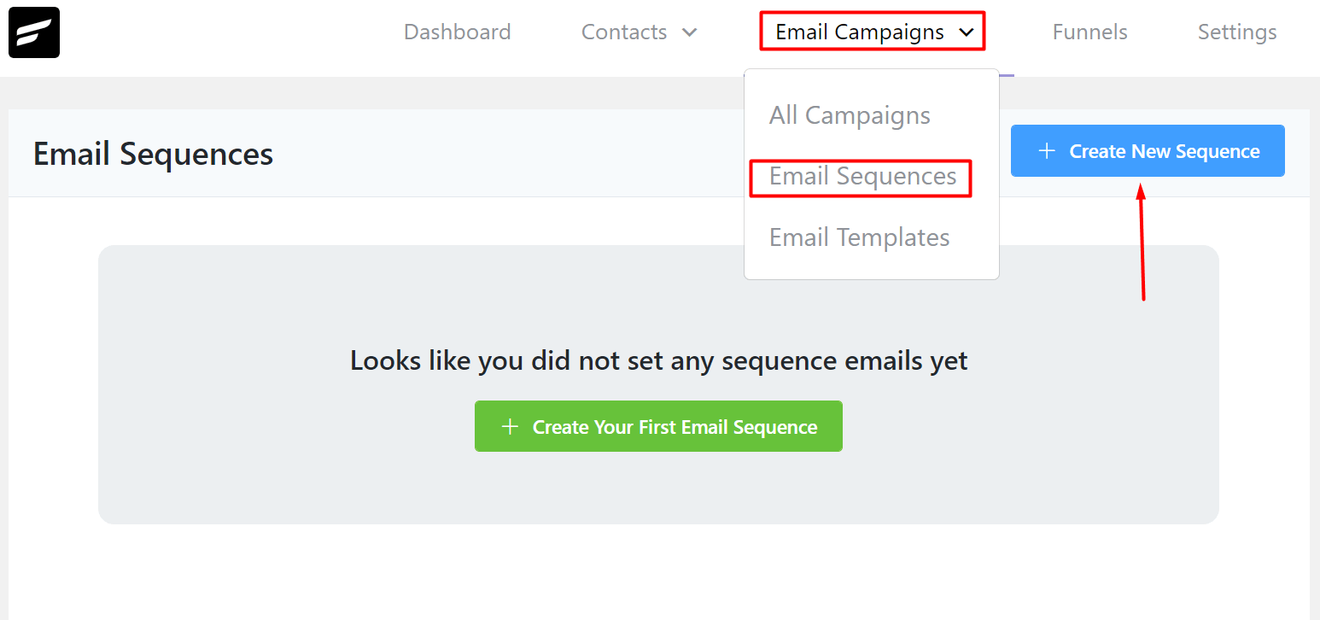Select Email Templates from the dropdown
This screenshot has width=1320, height=620.
[x=859, y=237]
